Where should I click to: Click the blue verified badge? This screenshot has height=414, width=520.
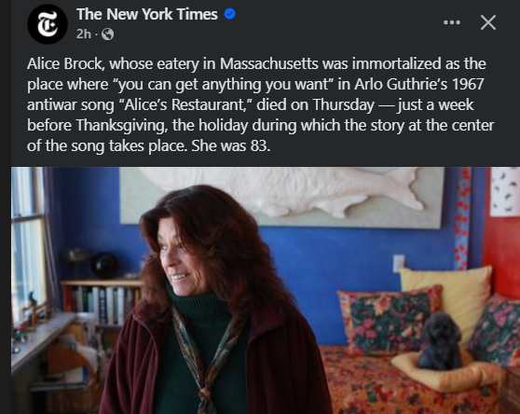click(x=230, y=14)
